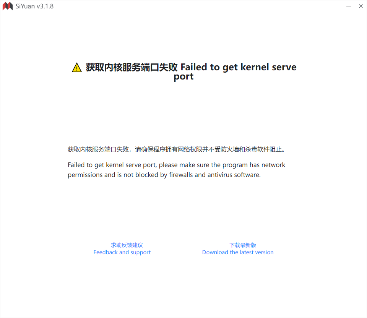
Task: Click heading text Failed to get kernel serve
Action: 239,67
